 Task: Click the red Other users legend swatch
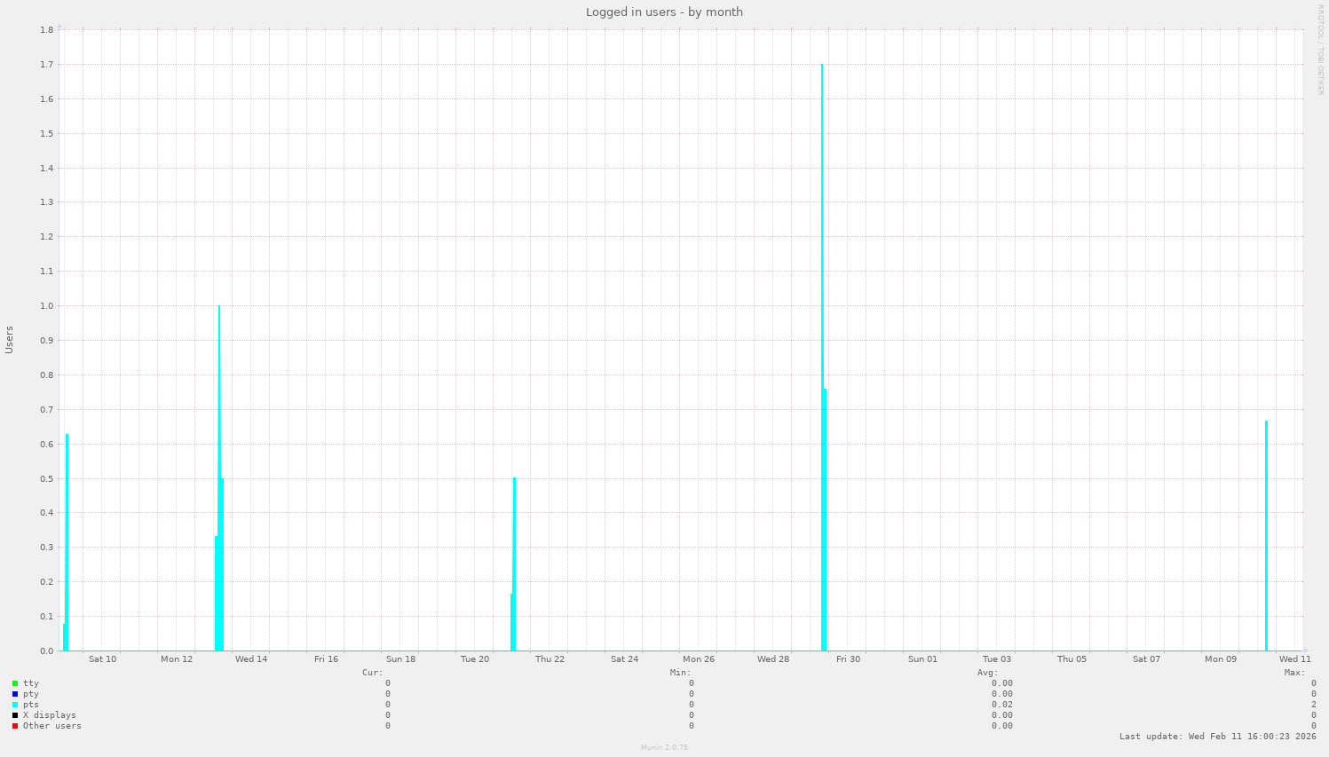[15, 726]
